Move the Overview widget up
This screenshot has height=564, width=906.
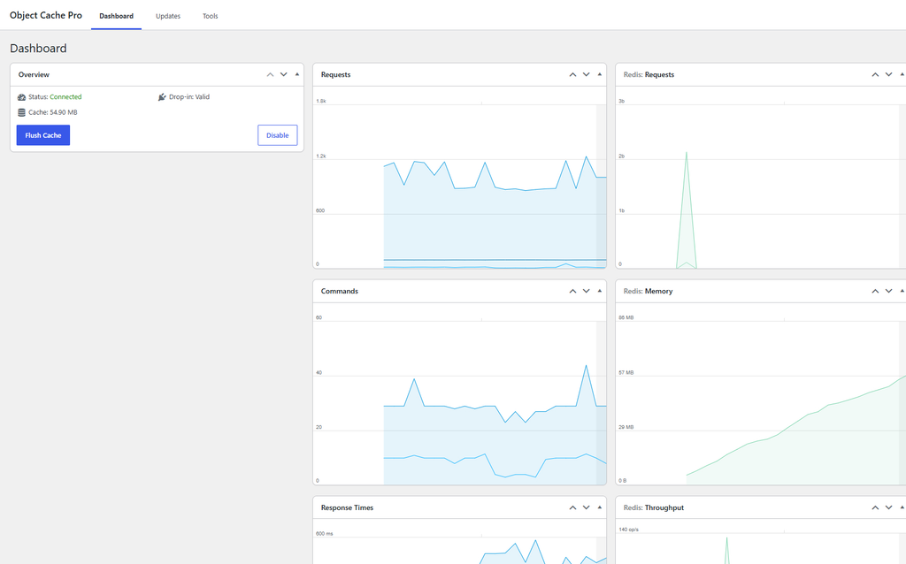coord(270,74)
